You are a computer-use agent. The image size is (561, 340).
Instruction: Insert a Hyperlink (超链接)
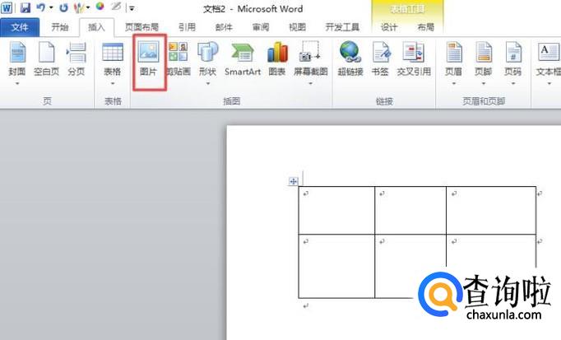[x=350, y=59]
